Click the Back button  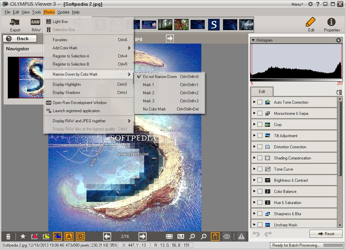click(20, 39)
